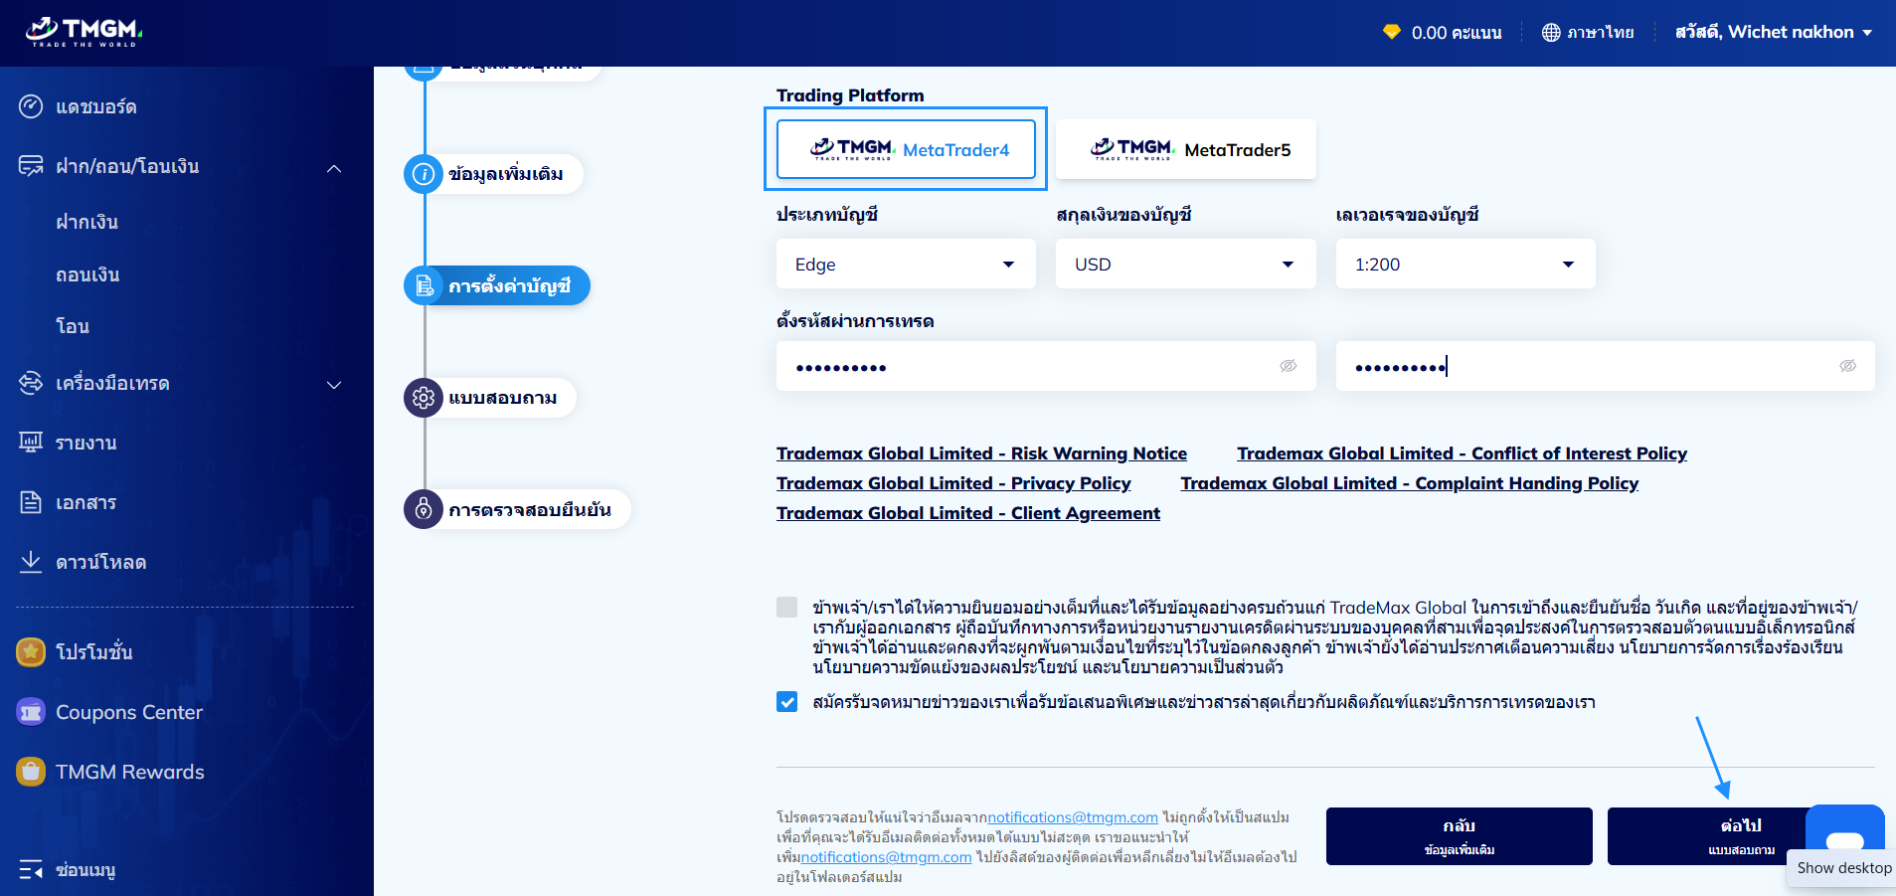This screenshot has height=896, width=1896.
Task: Open Risk Warning Notice link
Action: (x=981, y=453)
